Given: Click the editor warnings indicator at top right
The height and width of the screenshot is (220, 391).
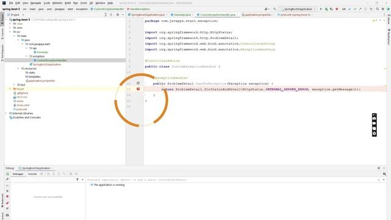Looking at the screenshot, I should coord(375,20).
